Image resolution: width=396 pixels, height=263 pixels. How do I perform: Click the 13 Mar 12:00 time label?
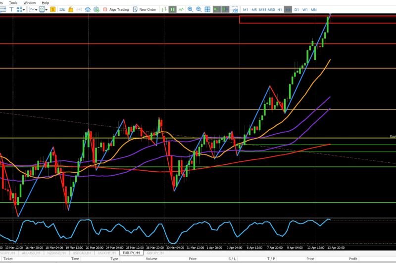(14, 248)
